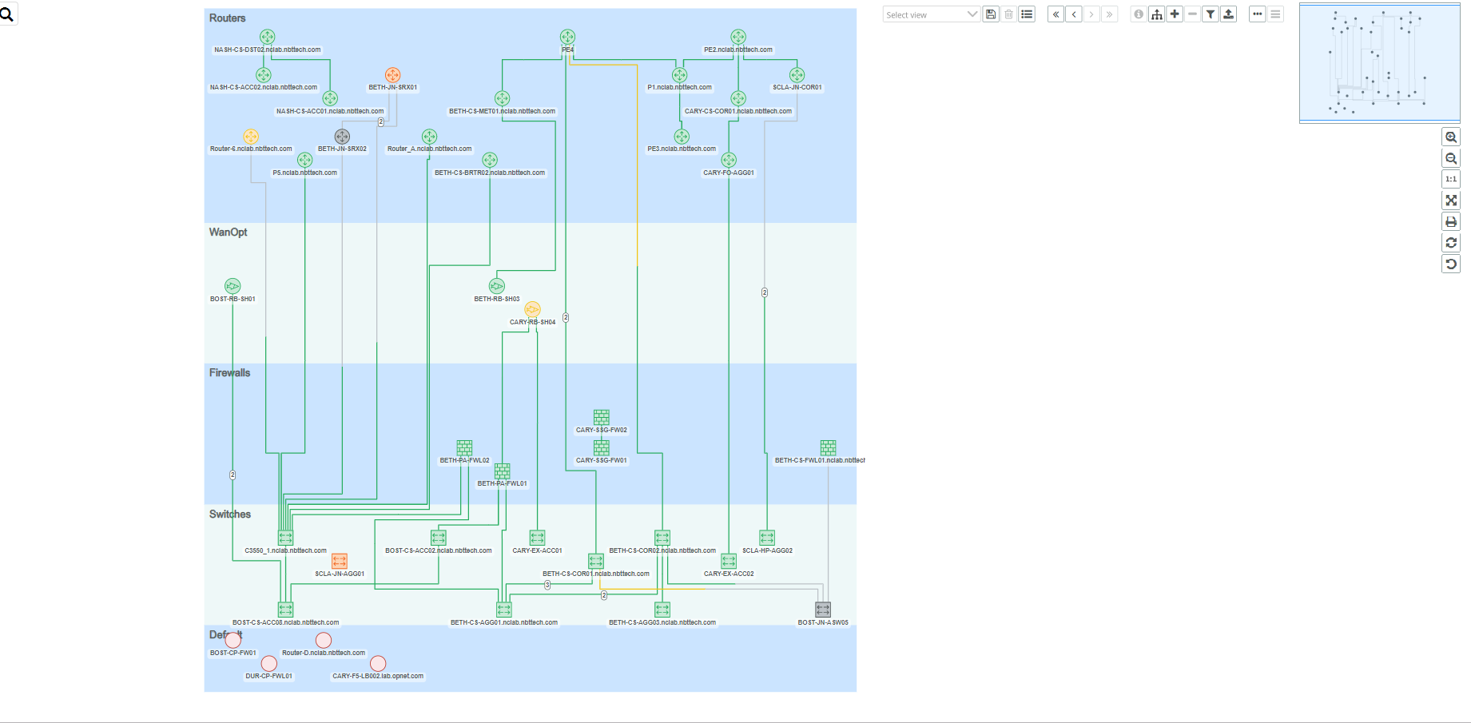Go back with single left chevron

1074,14
